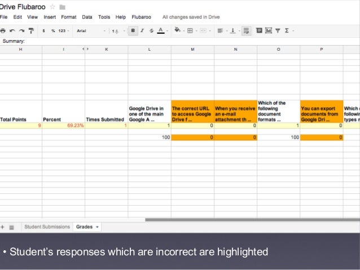Click the horizontal scrollbar
Screen dimensions: 360x270
tap(253, 220)
